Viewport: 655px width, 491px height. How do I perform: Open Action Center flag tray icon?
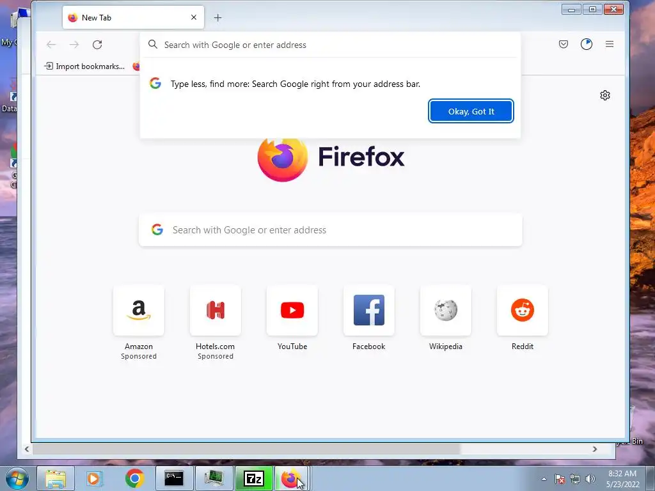[x=560, y=479]
